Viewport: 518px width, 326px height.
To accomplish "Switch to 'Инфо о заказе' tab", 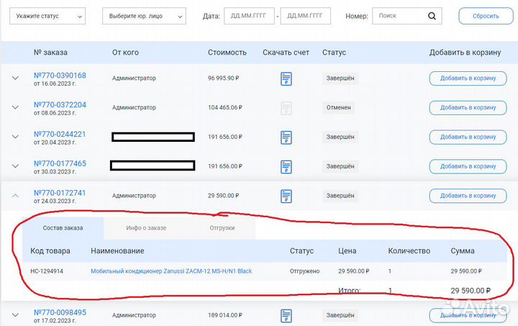I will pos(146,228).
